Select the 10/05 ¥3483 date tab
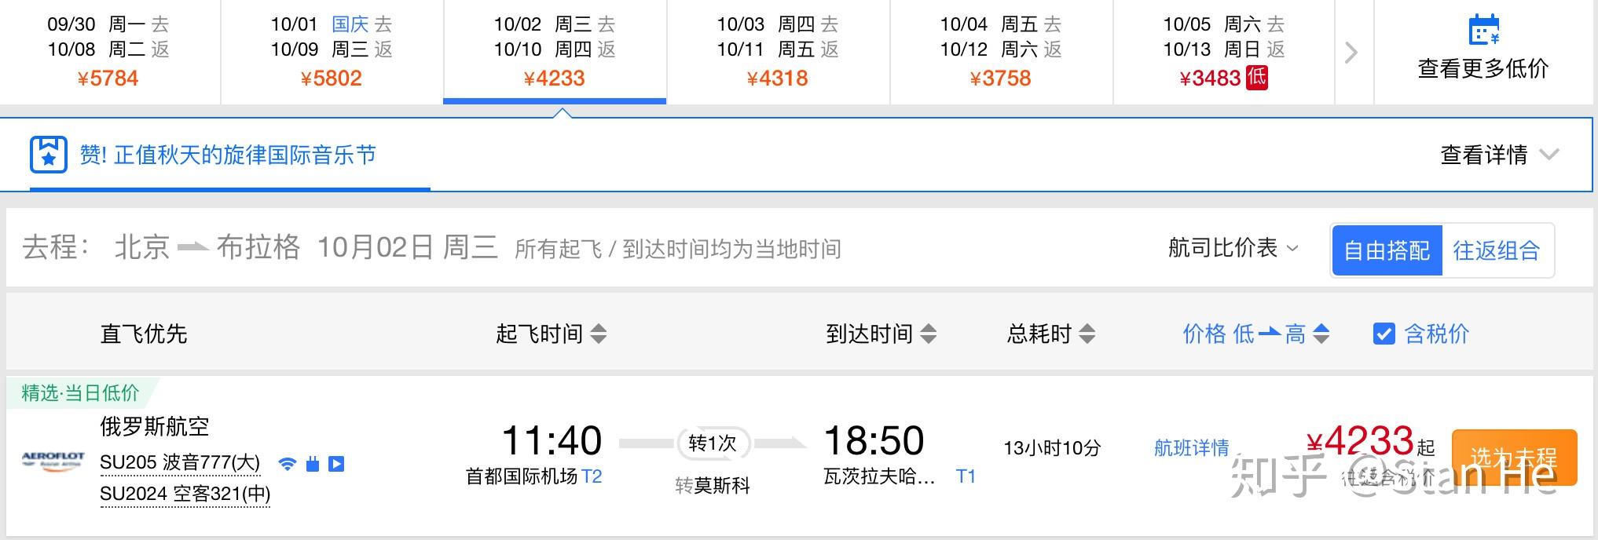Screen dimensions: 1598x540 pyautogui.click(x=1223, y=52)
